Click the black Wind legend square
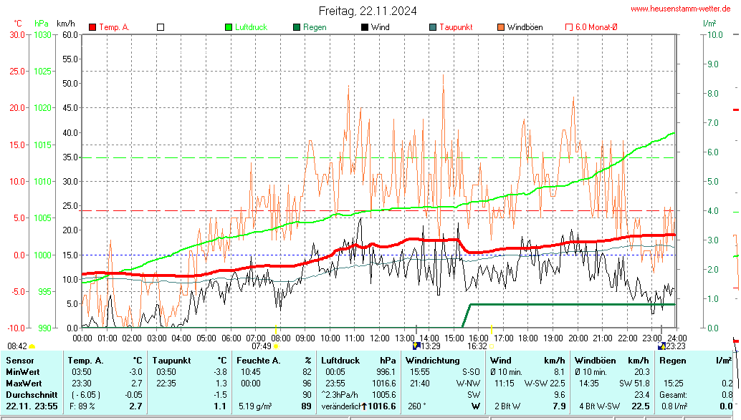 (365, 27)
